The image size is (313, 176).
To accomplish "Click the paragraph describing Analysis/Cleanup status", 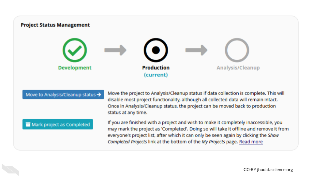I will click(x=195, y=103).
